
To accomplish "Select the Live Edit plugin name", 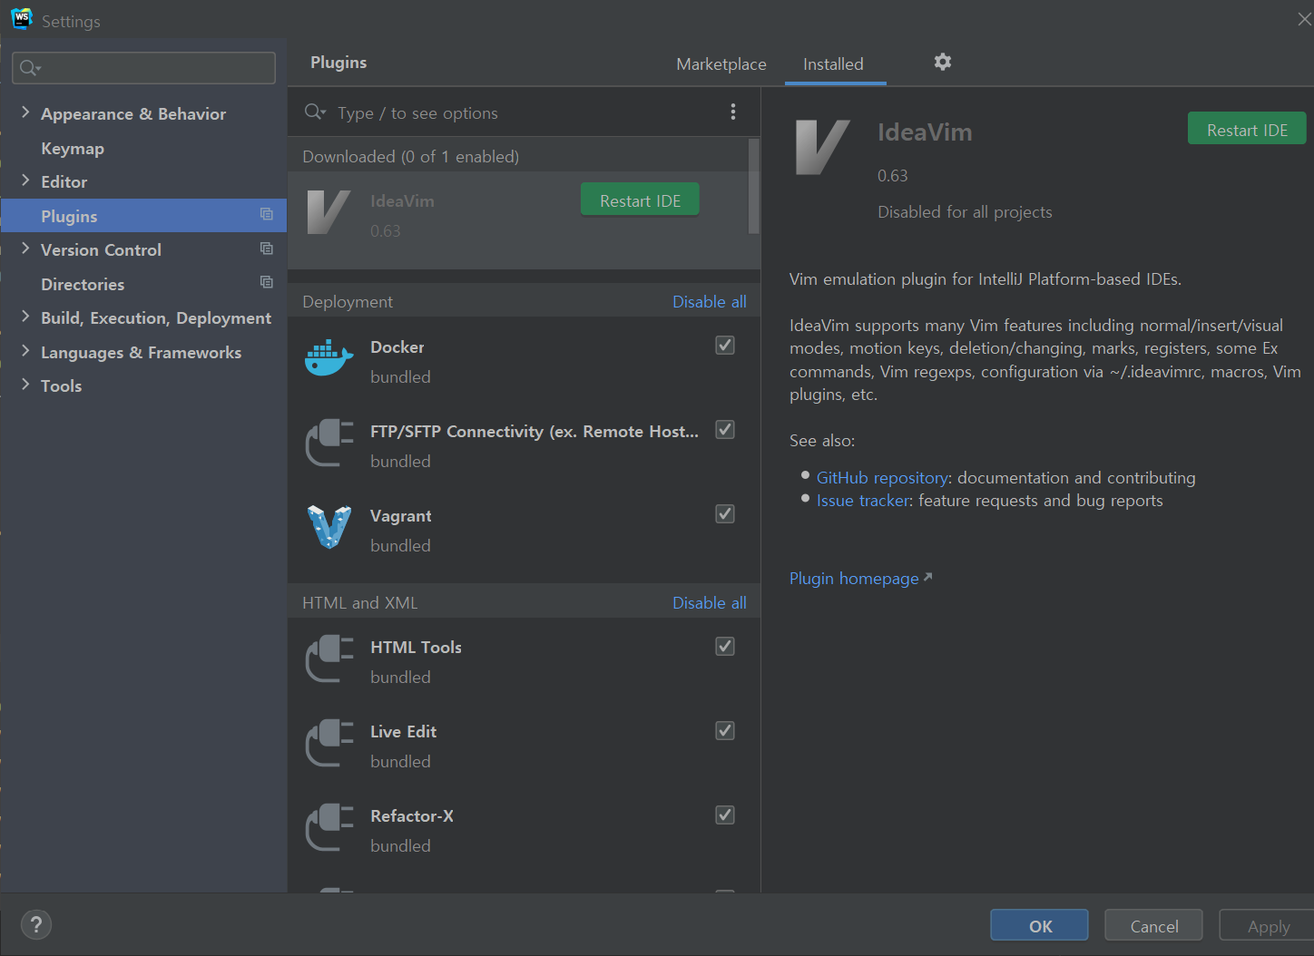I will [403, 731].
